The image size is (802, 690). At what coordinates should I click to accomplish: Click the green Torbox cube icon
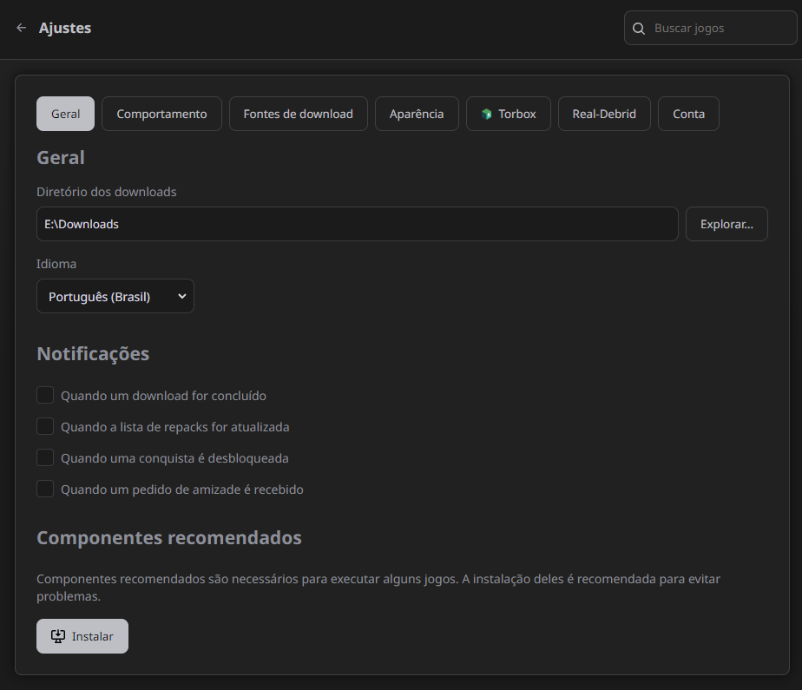pyautogui.click(x=486, y=114)
